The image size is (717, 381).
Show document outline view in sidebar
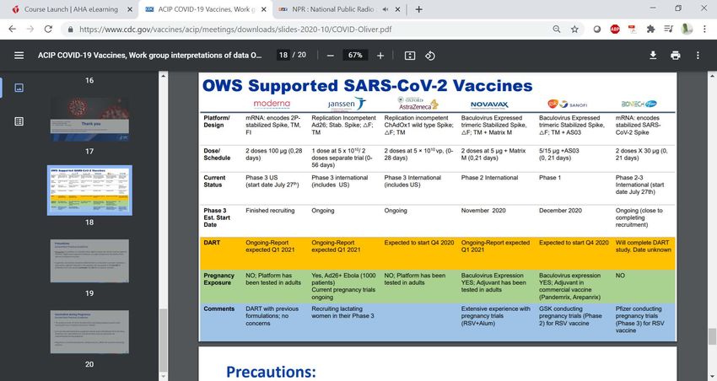19,121
